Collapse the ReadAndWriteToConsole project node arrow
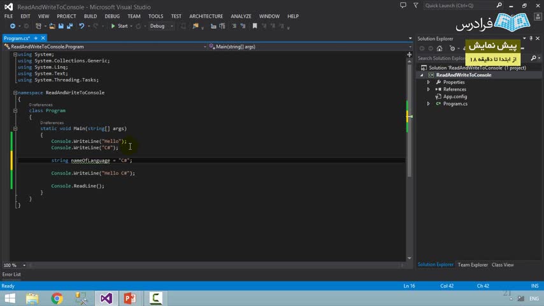The width and height of the screenshot is (544, 306). [422, 75]
